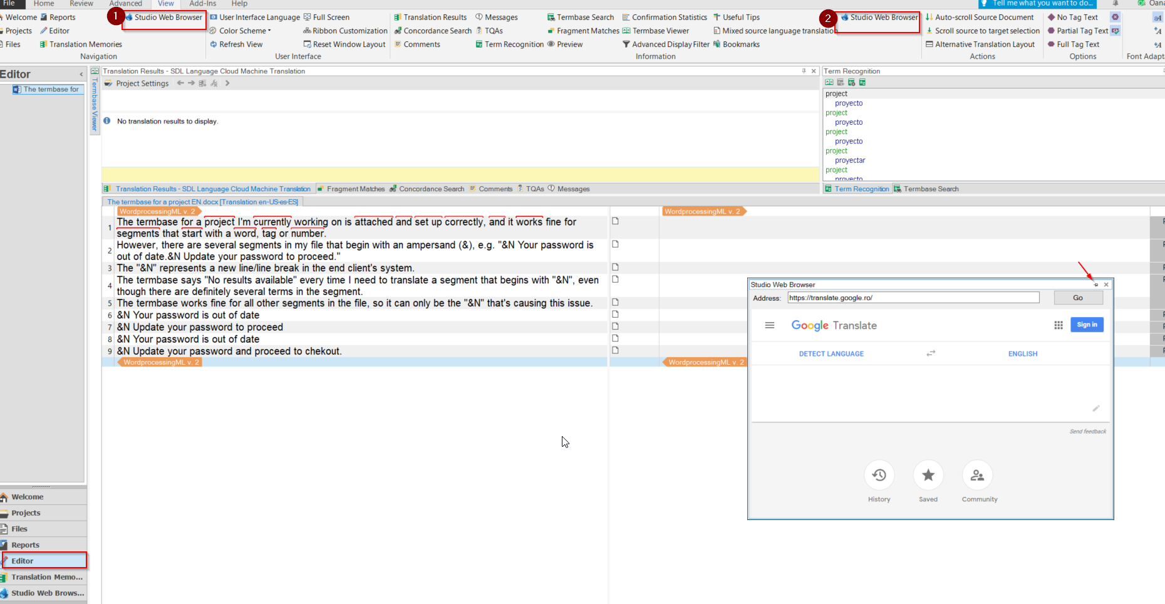Screen dimensions: 1165x604
Task: Toggle Partial Tag Text display
Action: pyautogui.click(x=1079, y=30)
